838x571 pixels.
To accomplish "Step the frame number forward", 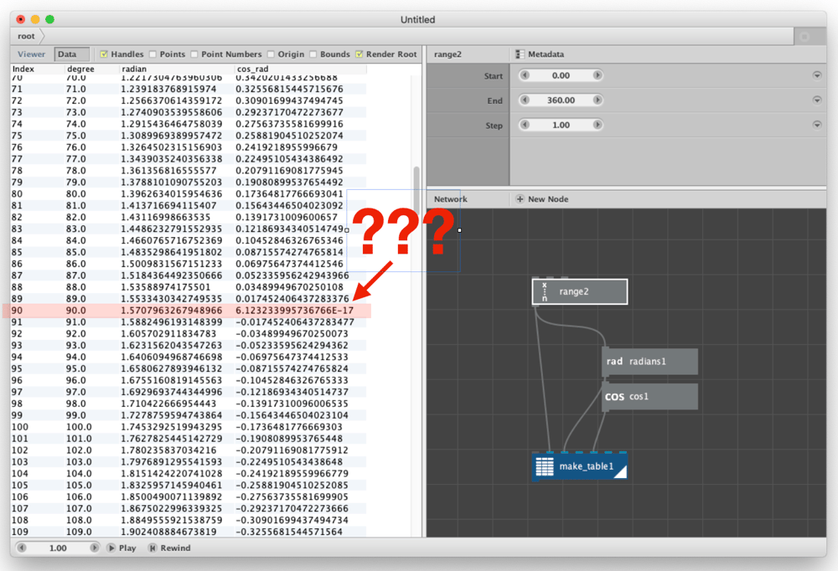I will pos(94,548).
